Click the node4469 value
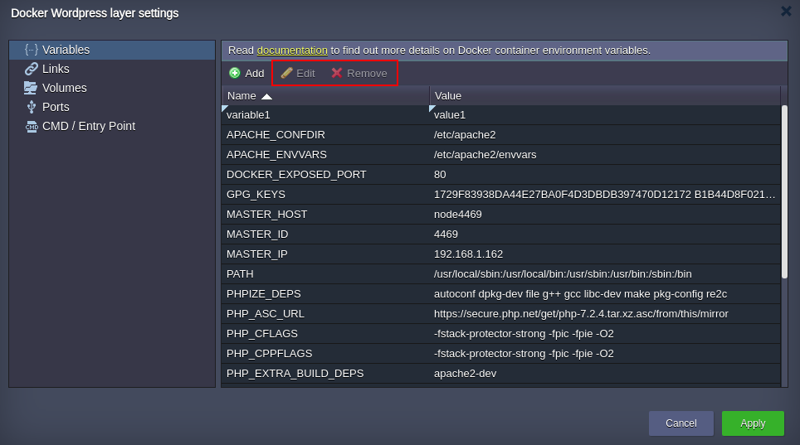The image size is (800, 445). [457, 215]
